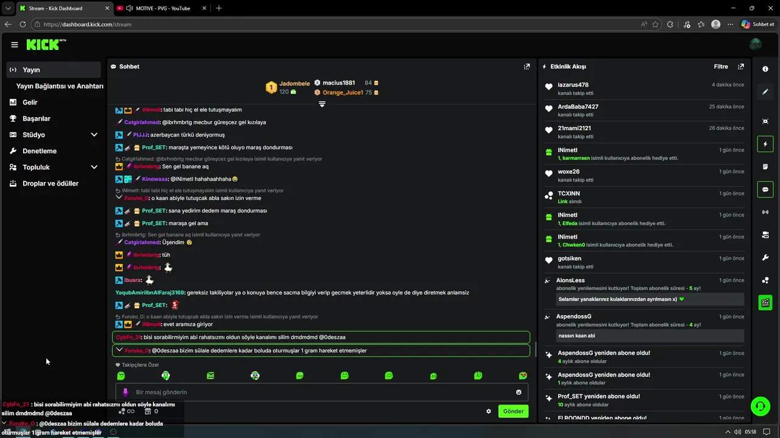780x438 pixels.
Task: Click the username Kinowaaa in chat
Action: 155,179
